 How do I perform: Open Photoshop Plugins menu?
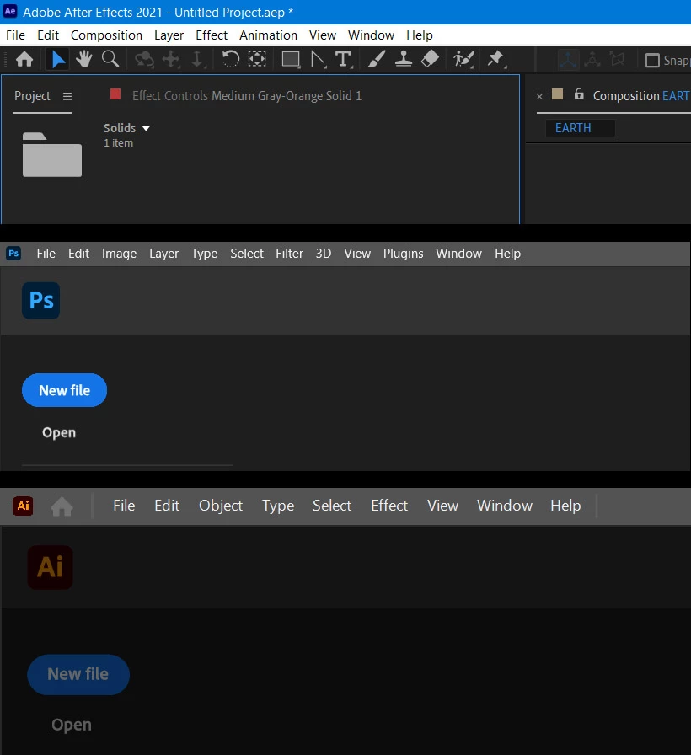[x=403, y=254]
